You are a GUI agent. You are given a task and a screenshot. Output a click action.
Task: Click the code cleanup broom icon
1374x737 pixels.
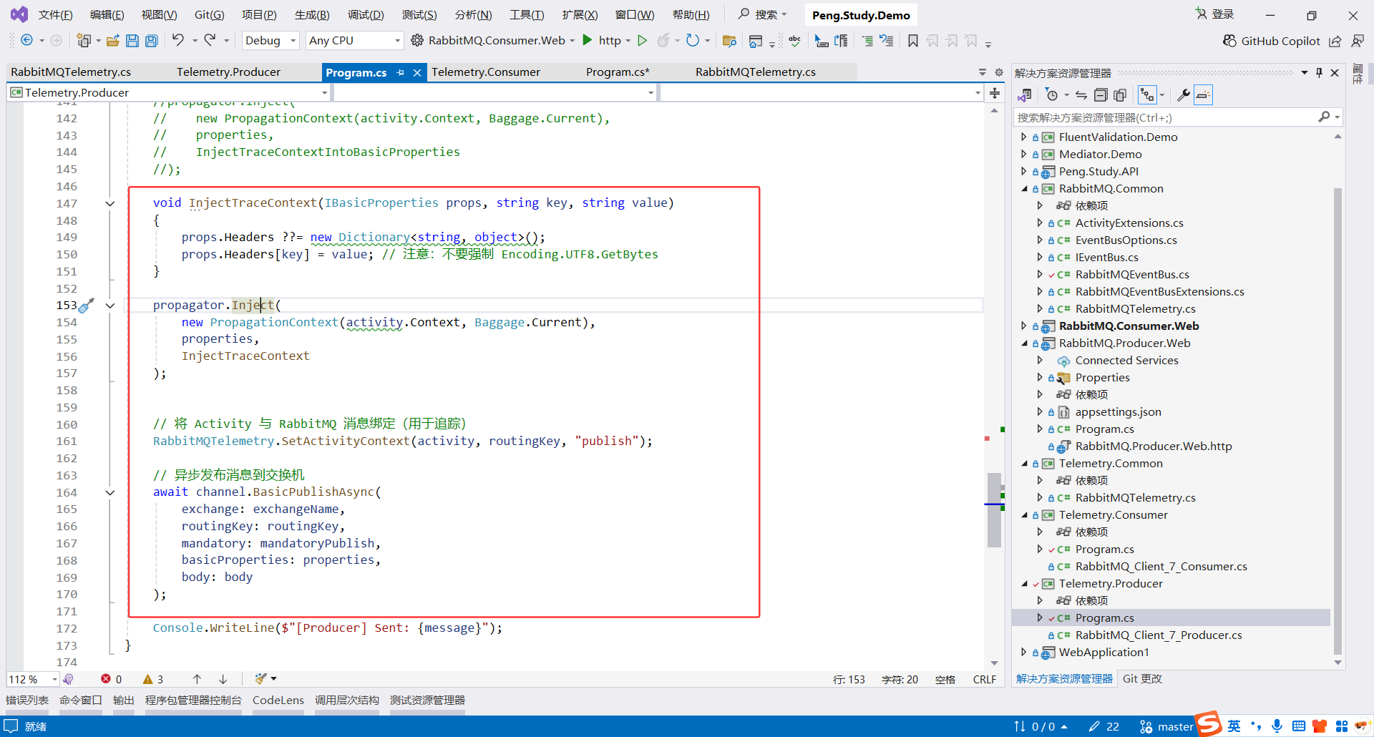(260, 679)
